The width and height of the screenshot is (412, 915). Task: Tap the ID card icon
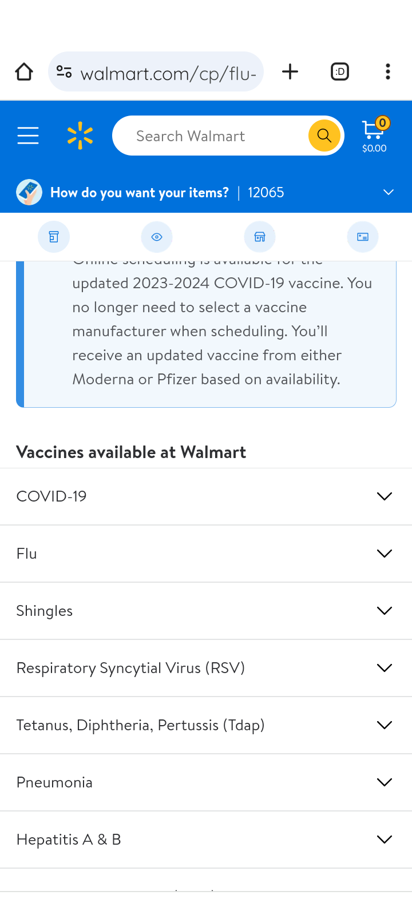[363, 237]
